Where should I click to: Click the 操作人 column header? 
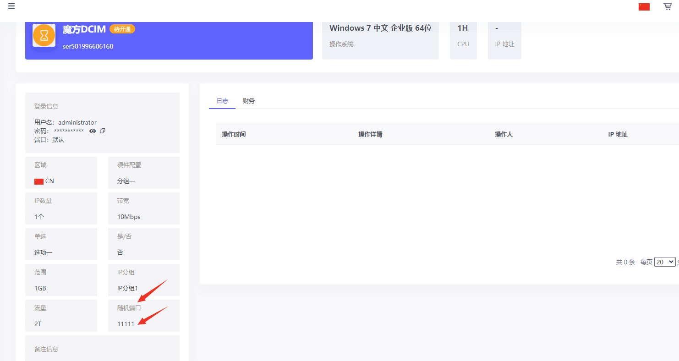click(504, 134)
